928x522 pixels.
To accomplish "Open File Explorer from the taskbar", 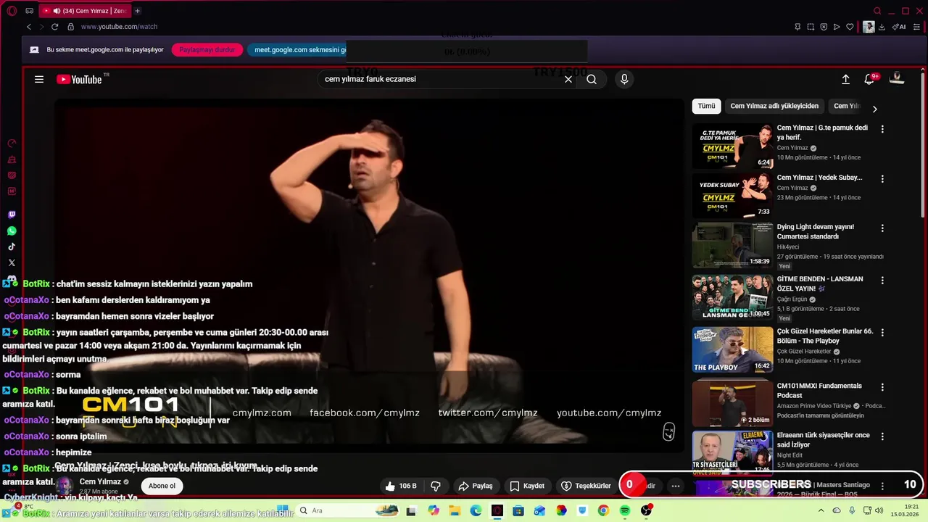I will tap(455, 511).
